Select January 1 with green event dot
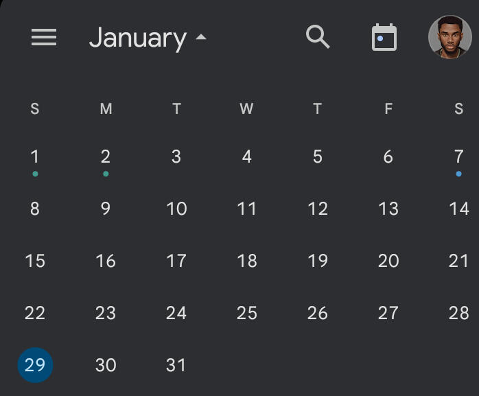The width and height of the screenshot is (479, 396). pyautogui.click(x=35, y=157)
